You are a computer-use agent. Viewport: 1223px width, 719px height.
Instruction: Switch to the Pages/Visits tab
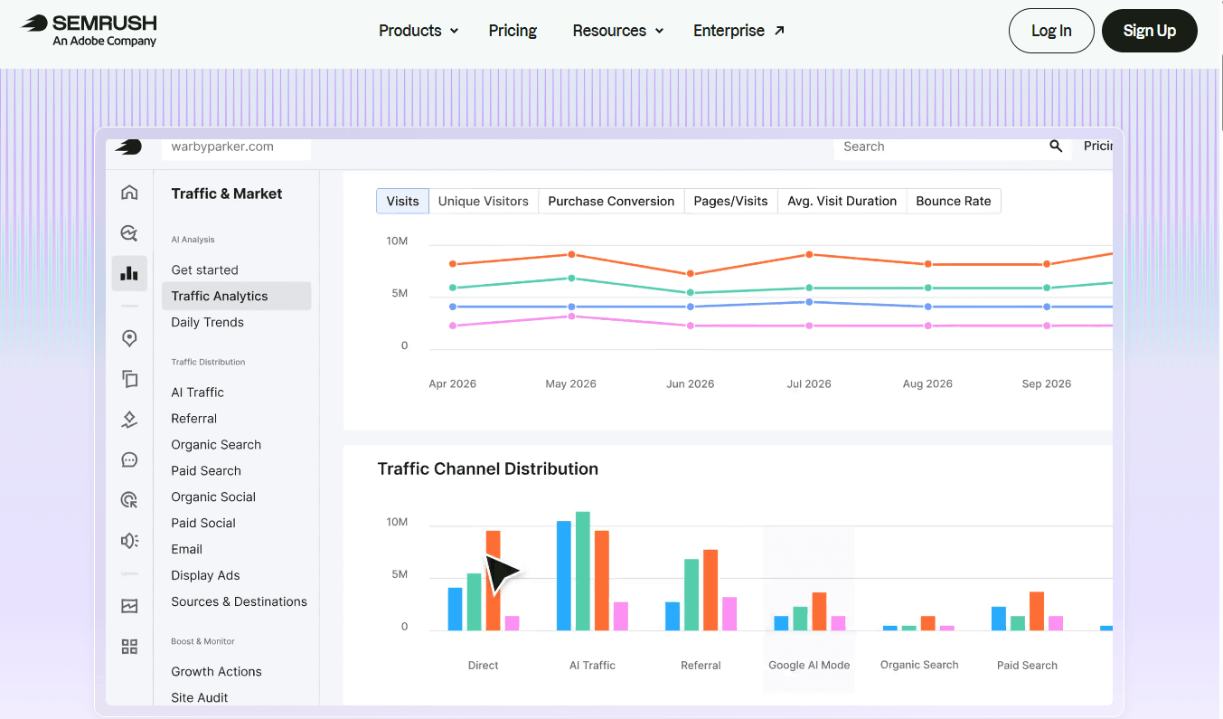[x=730, y=201]
